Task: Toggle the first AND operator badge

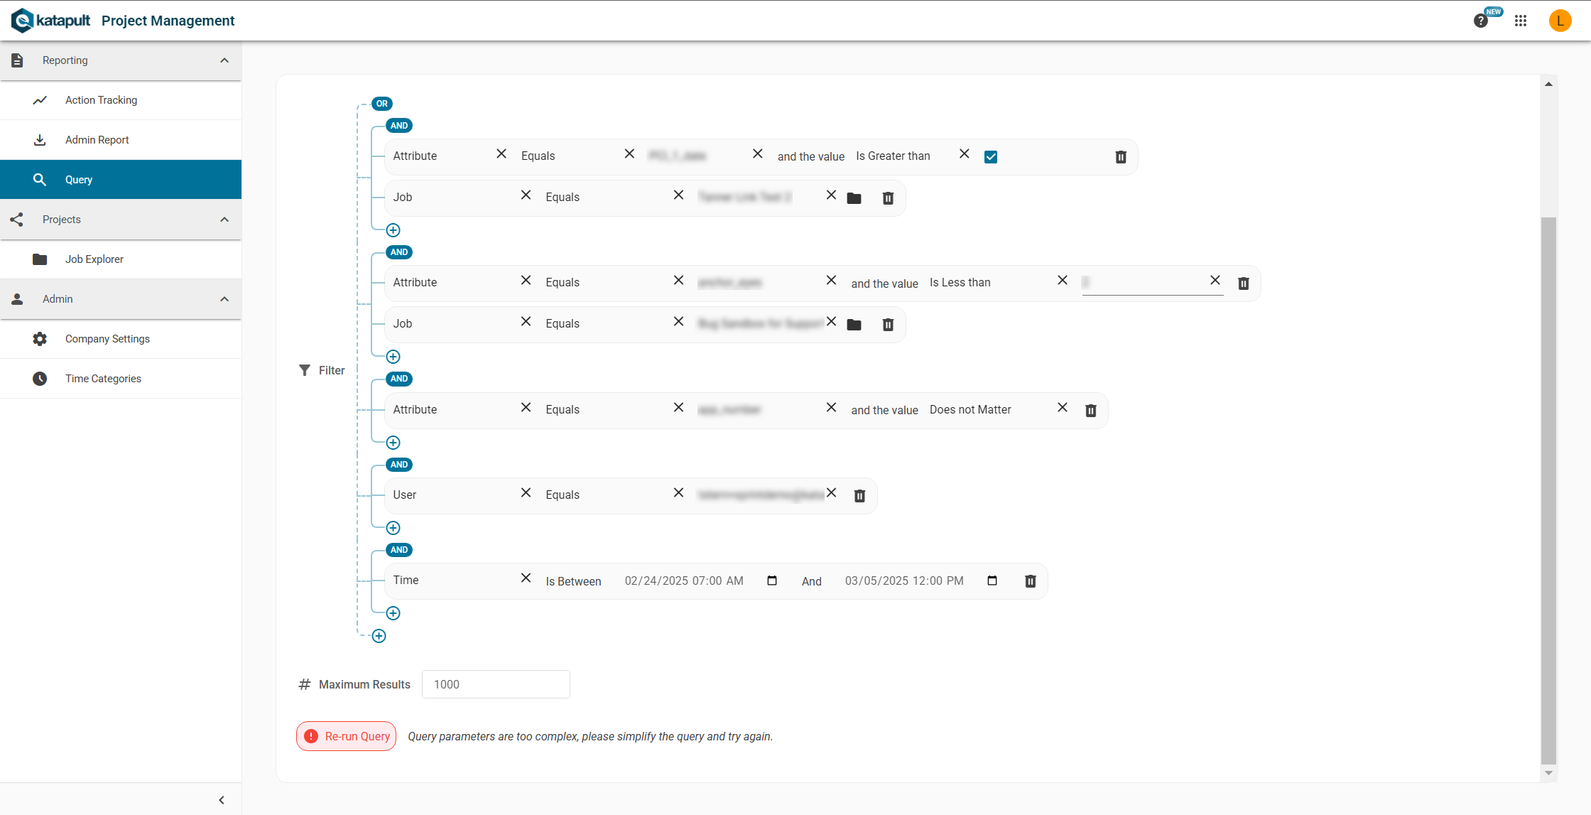Action: point(399,126)
